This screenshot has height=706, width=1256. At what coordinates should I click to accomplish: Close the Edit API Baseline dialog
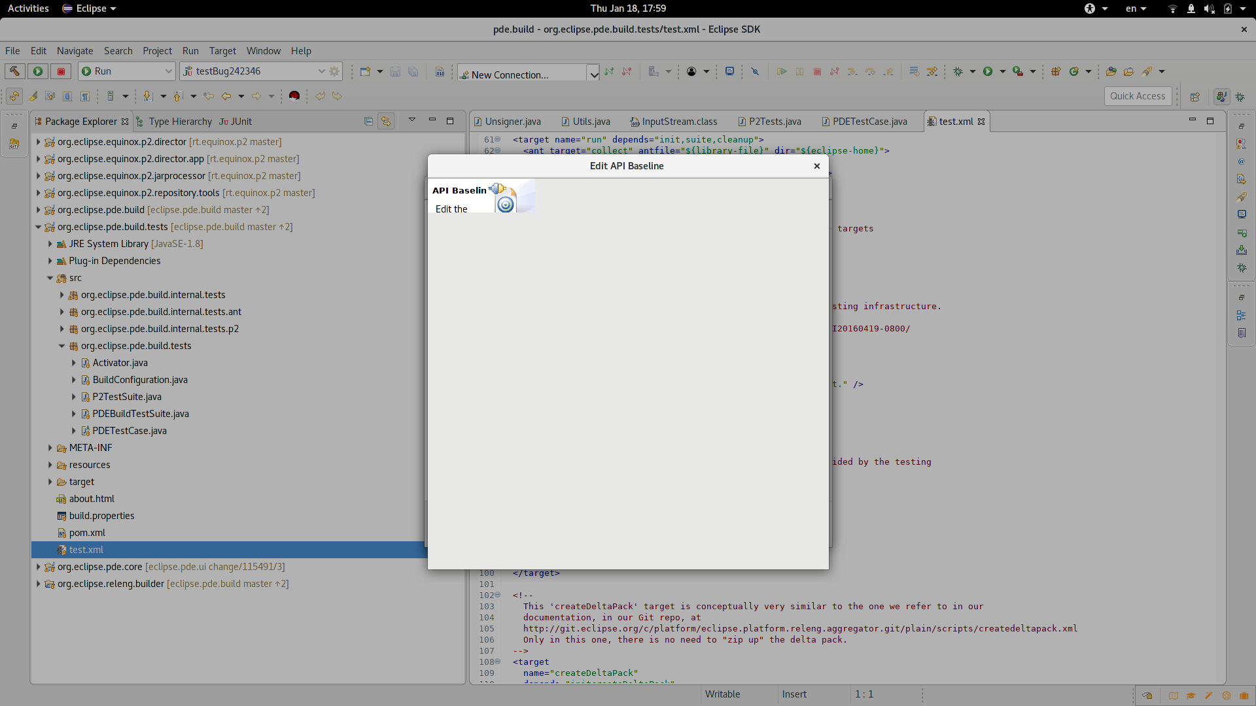tap(817, 166)
